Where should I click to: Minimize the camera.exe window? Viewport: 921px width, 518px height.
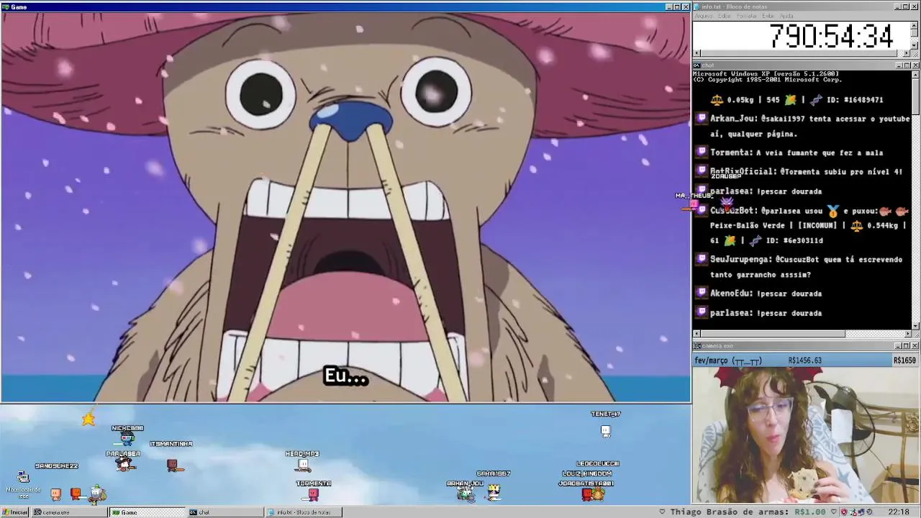click(x=898, y=346)
